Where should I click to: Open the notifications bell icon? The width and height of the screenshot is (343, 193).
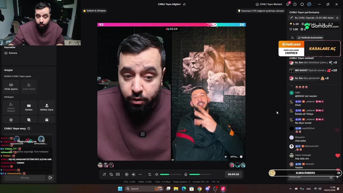click(x=288, y=4)
